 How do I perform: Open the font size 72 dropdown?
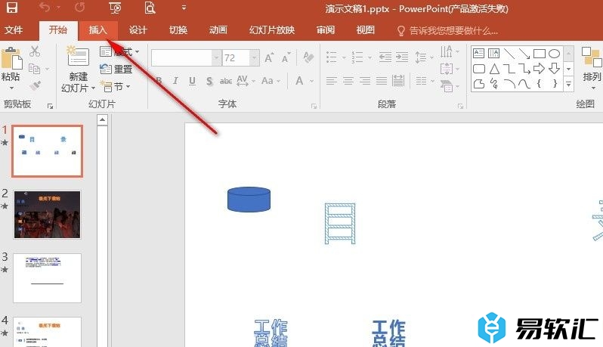pyautogui.click(x=254, y=58)
